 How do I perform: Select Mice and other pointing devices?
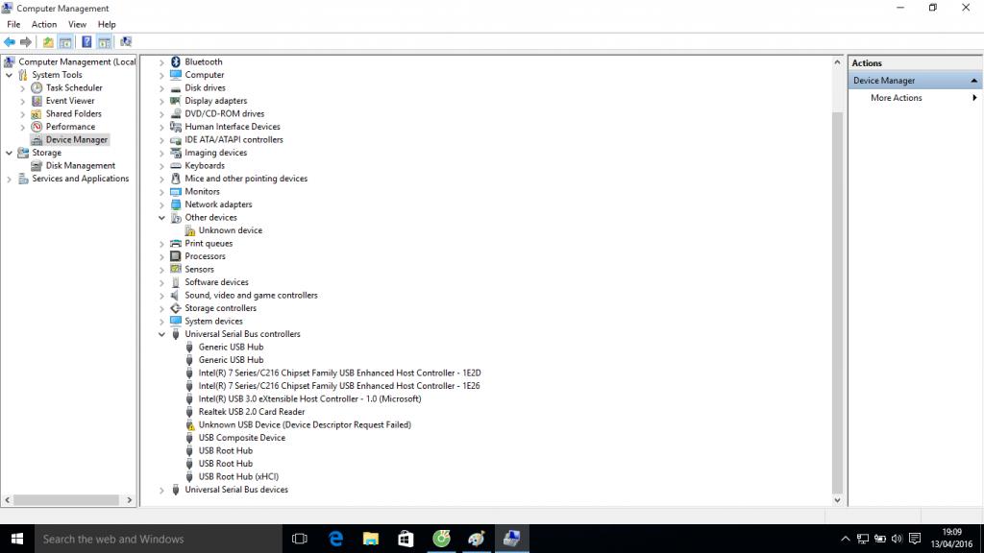[246, 179]
